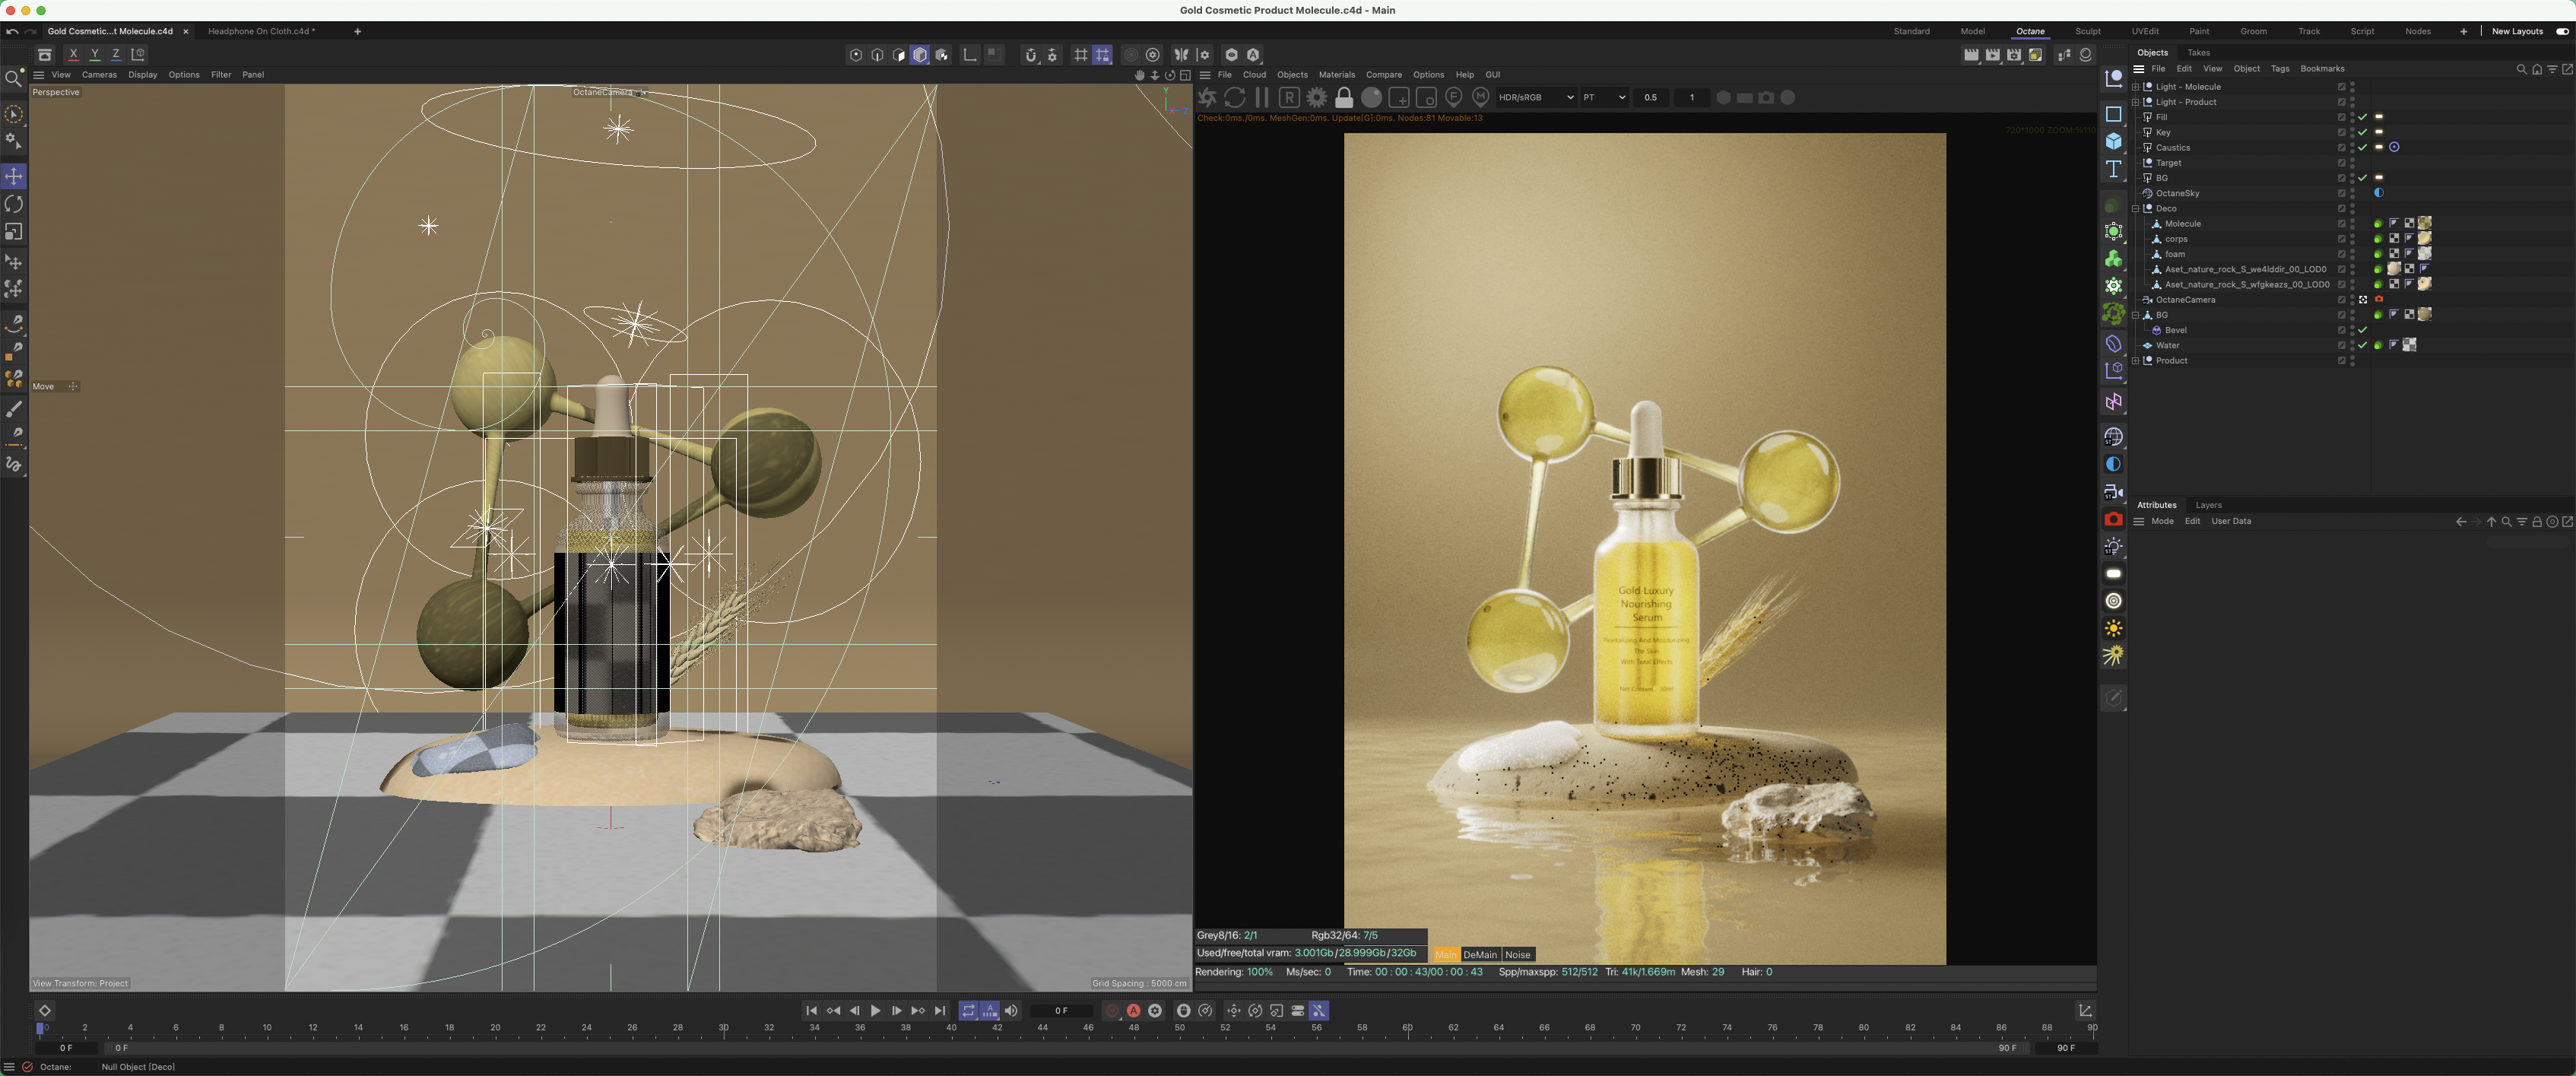This screenshot has height=1076, width=2576.
Task: Select the Scale tool
Action: 14,232
